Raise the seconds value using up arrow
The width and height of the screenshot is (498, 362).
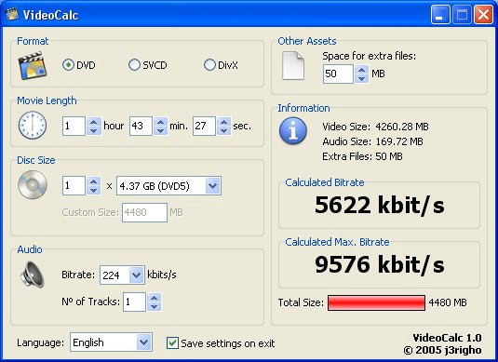coord(224,122)
